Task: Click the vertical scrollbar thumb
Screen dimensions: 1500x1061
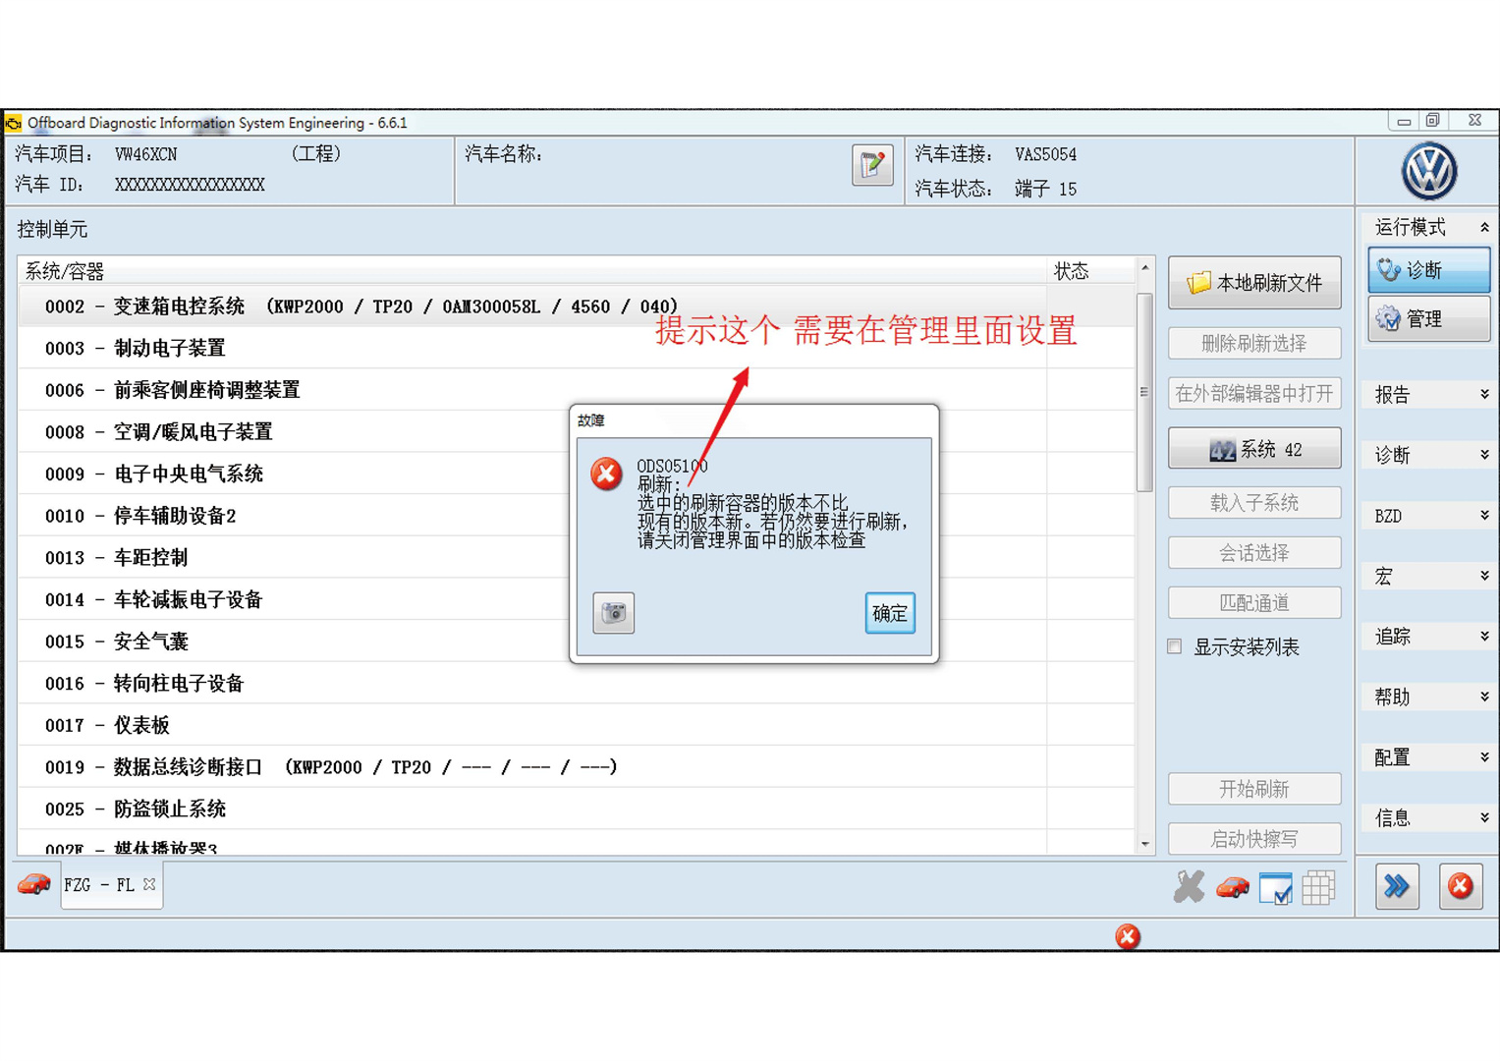Action: tap(1144, 392)
